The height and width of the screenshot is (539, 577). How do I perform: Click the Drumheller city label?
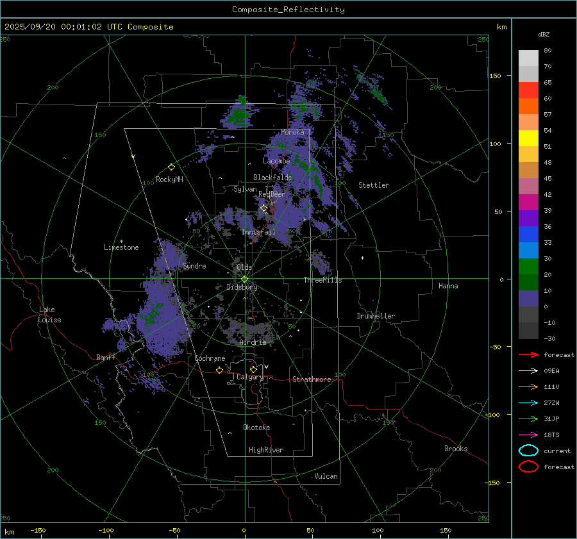pos(376,316)
